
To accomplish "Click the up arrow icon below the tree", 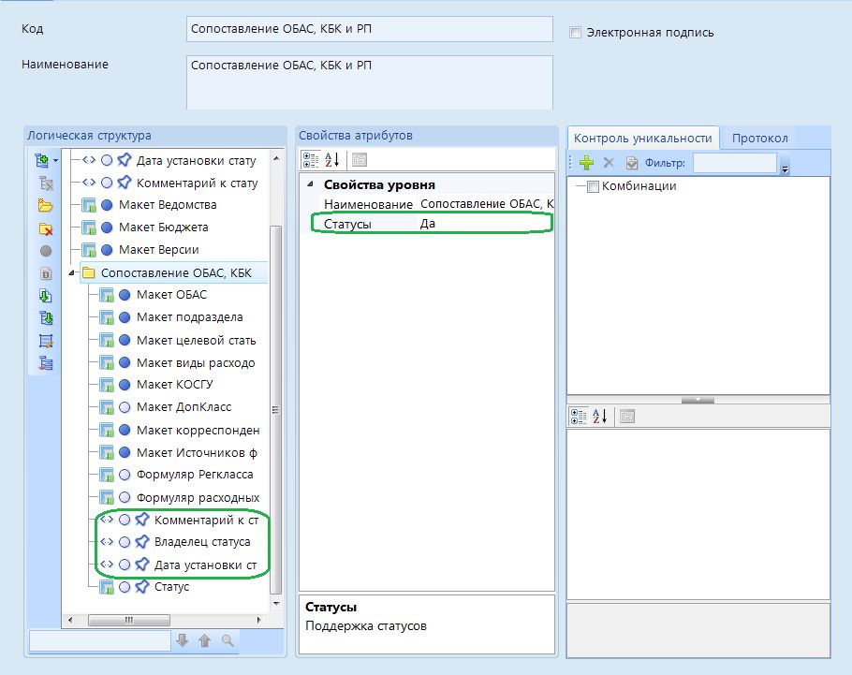I will (204, 640).
